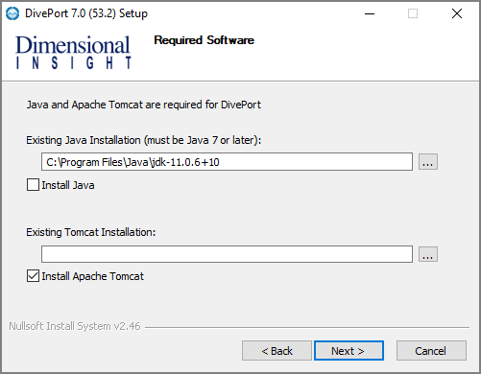Image resolution: width=481 pixels, height=374 pixels.
Task: Click the DivePort icon in the title bar
Action: pos(12,13)
